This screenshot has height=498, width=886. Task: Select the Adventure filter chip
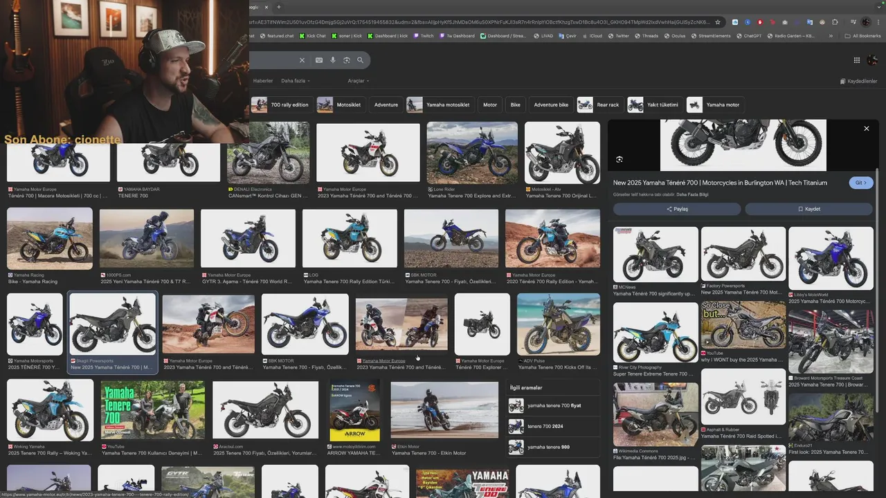(386, 104)
